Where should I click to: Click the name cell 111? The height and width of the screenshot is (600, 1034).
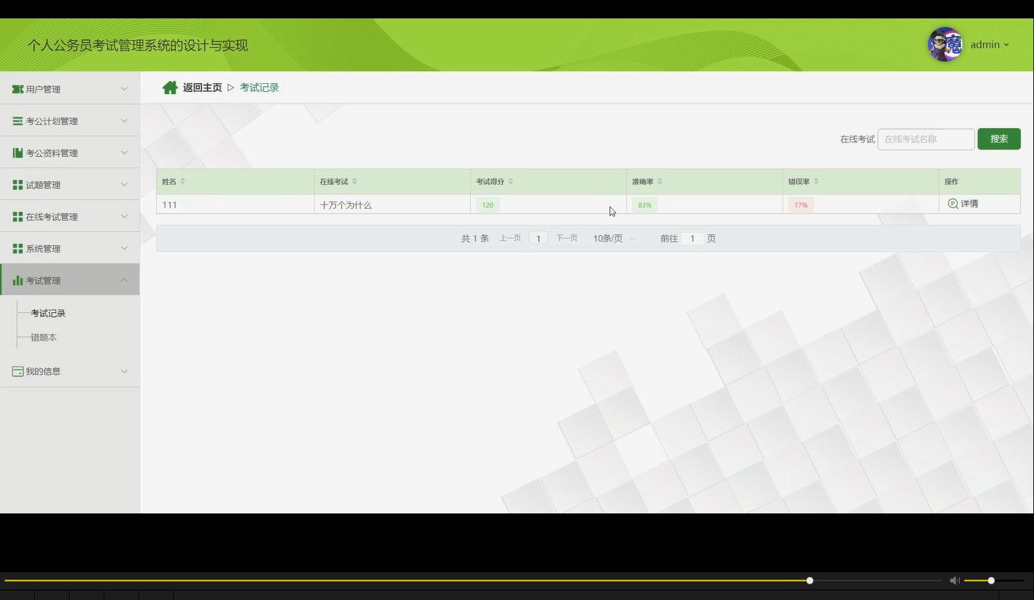(x=170, y=205)
